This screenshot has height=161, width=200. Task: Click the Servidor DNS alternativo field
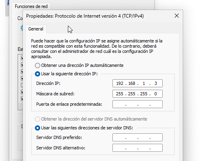137,148
